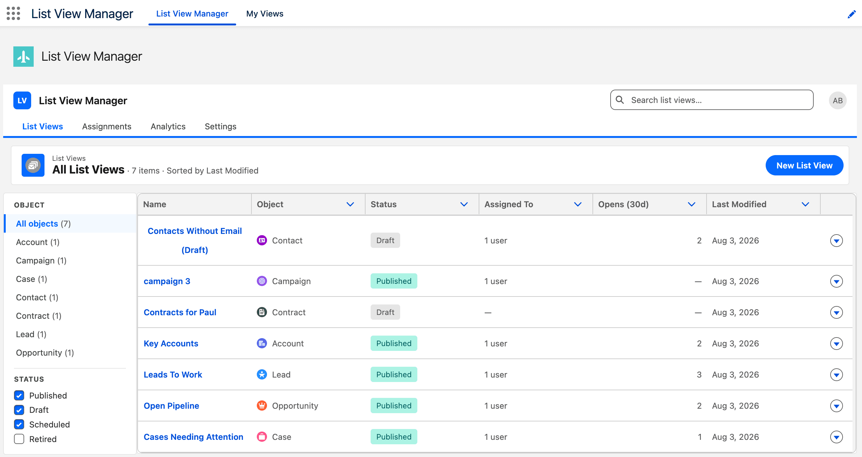Expand the Status column menu chevron
Image resolution: width=862 pixels, height=457 pixels.
pos(464,204)
